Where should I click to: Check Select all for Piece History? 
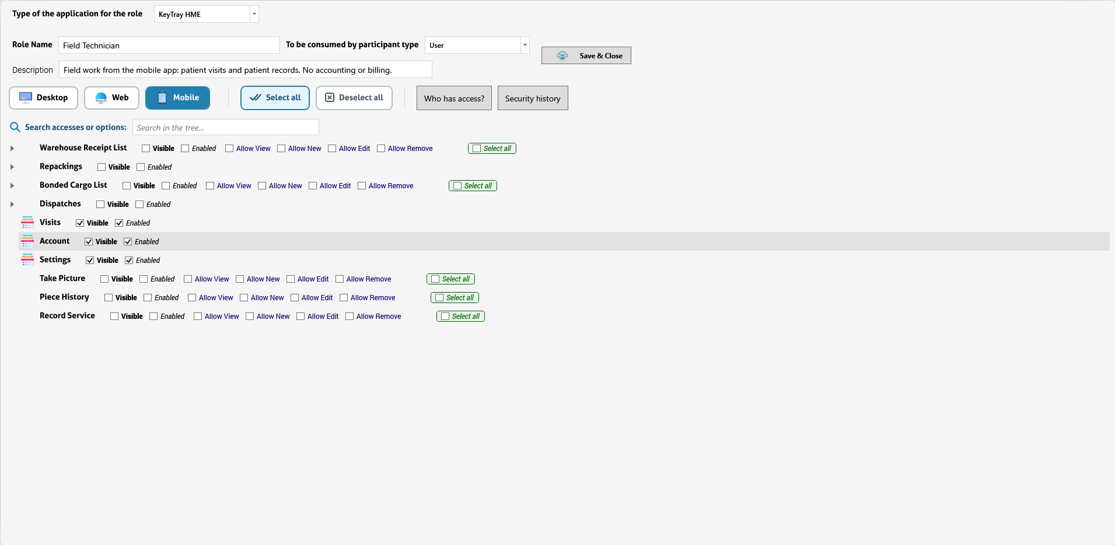tap(439, 298)
